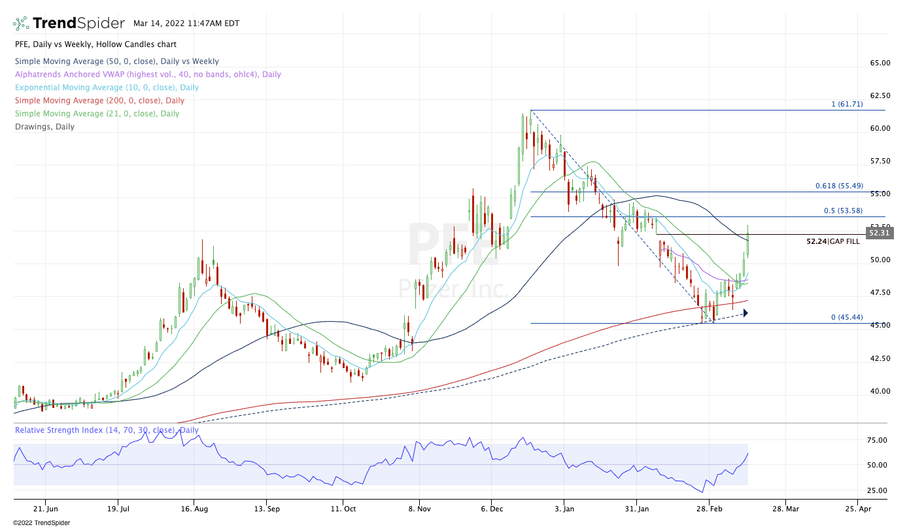Click the 0.5 (53.58) Fibonacci label
This screenshot has height=529, width=907.
click(x=843, y=211)
